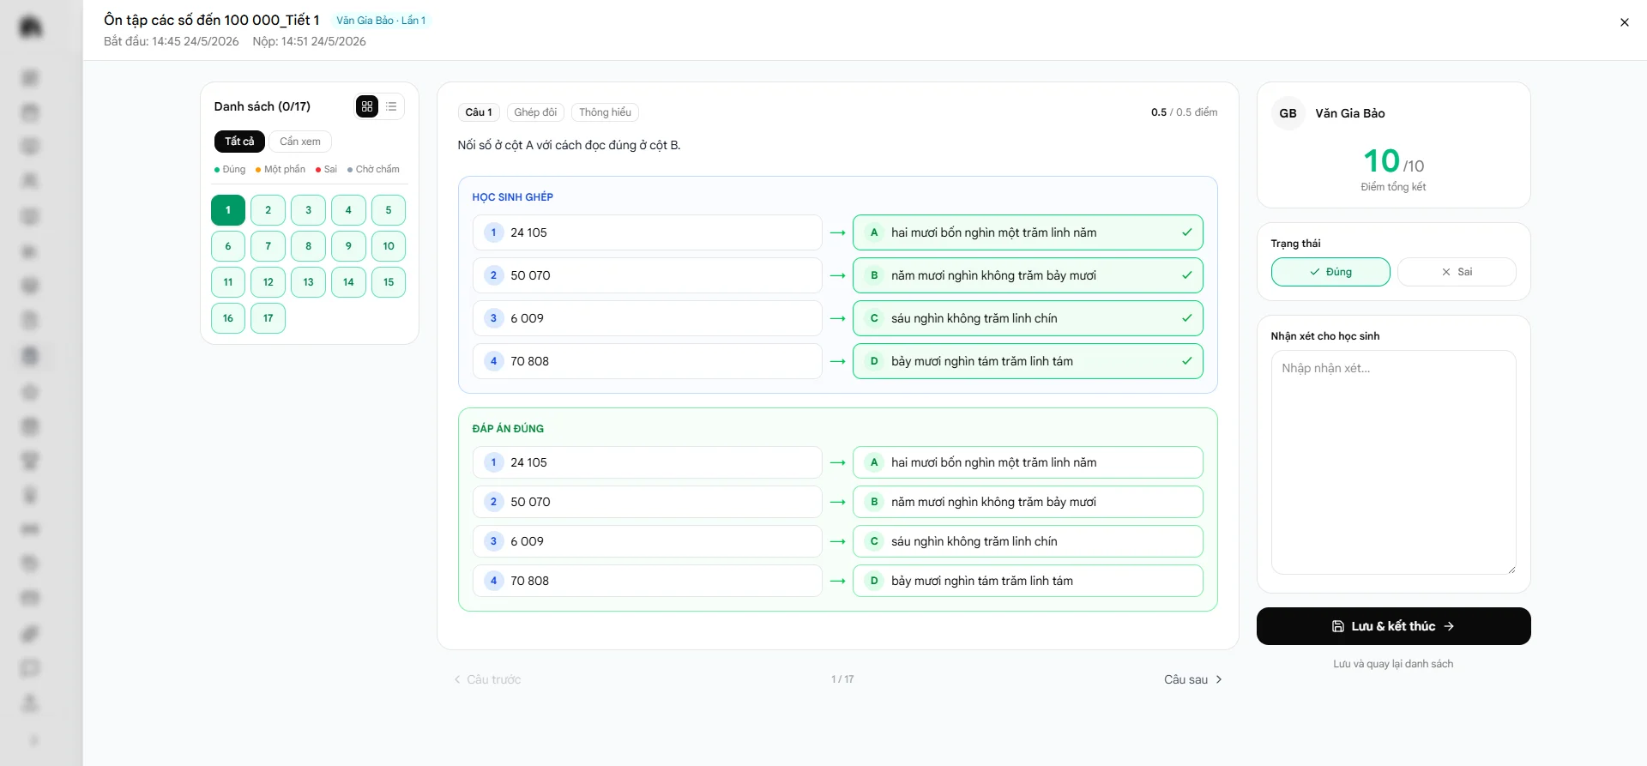The width and height of the screenshot is (1647, 766).
Task: Click student's match D with green checkmark
Action: [x=1028, y=361]
